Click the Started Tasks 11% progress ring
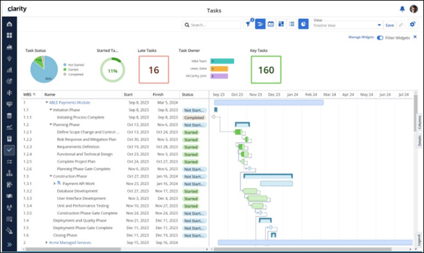This screenshot has width=424, height=253. coord(112,70)
